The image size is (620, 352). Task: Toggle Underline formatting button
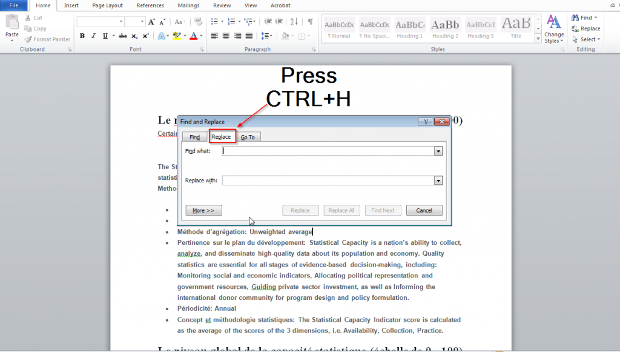coord(105,36)
